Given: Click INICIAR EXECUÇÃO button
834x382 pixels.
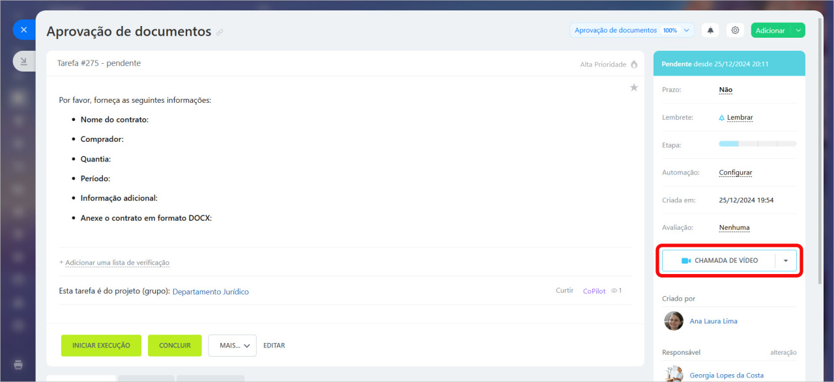Looking at the screenshot, I should (x=101, y=346).
